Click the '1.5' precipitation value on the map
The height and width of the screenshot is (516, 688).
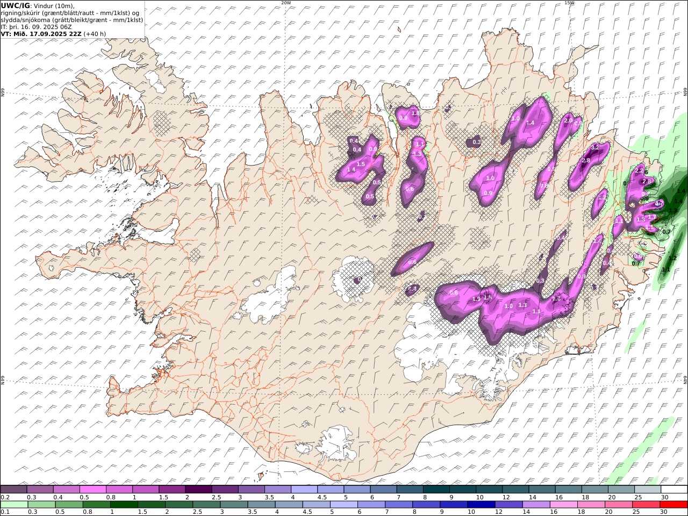pos(361,164)
